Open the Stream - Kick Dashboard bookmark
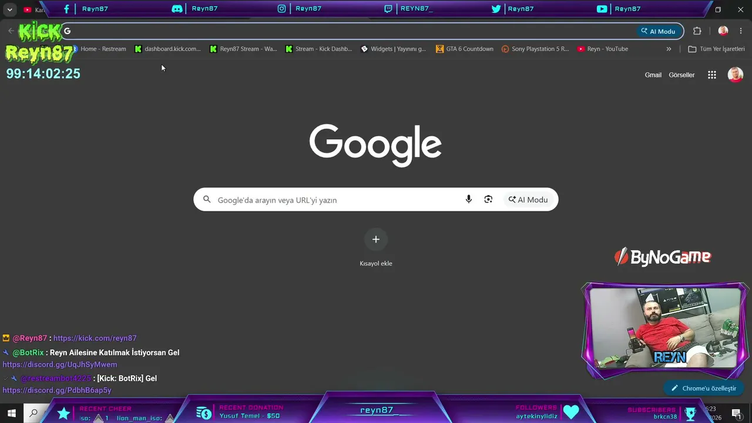The image size is (752, 423). click(319, 49)
